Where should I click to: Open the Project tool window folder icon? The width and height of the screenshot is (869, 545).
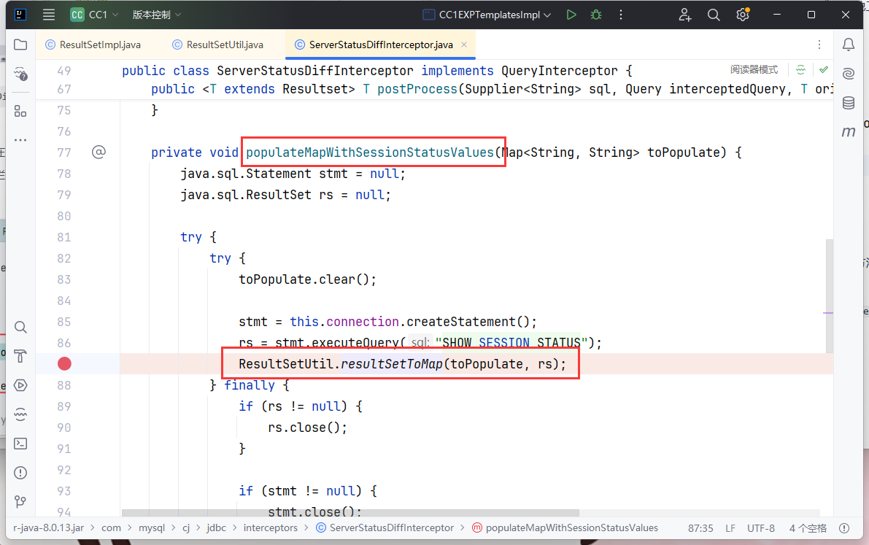[x=20, y=45]
